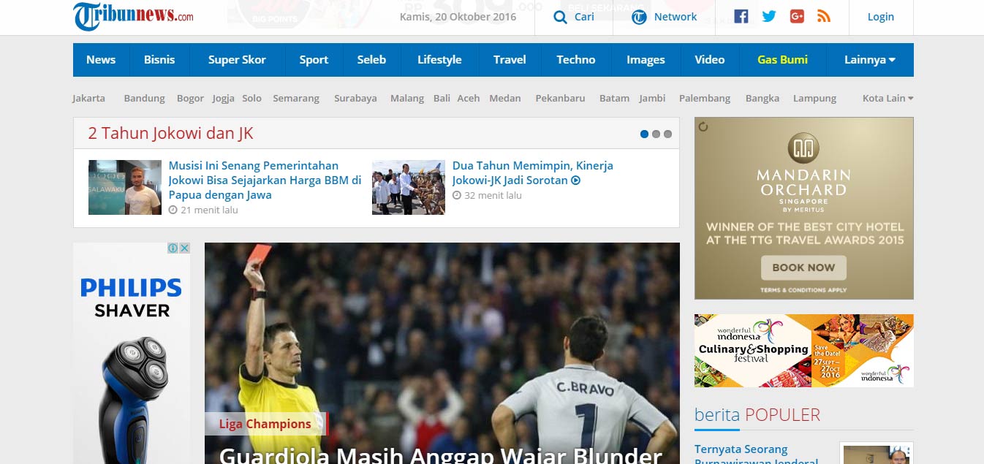Select Medan city link
This screenshot has width=984, height=464.
click(x=505, y=98)
